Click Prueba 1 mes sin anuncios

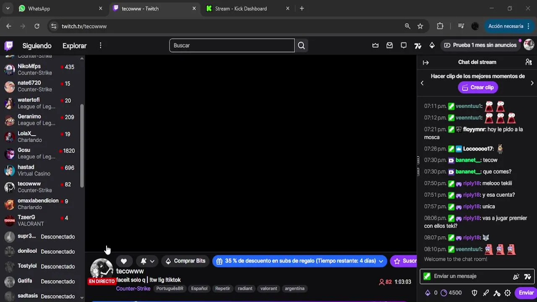480,45
